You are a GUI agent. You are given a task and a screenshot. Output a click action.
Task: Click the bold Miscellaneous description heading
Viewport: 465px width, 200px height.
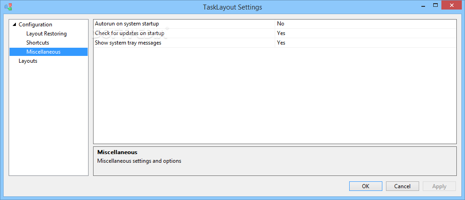[117, 152]
